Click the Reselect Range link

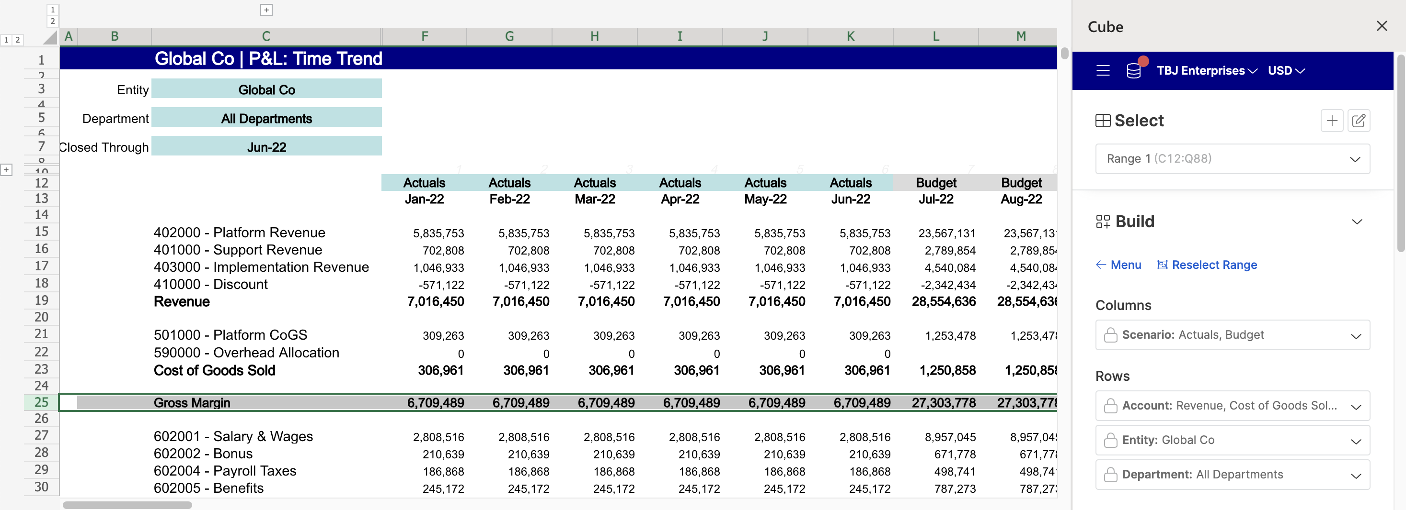[x=1207, y=265]
